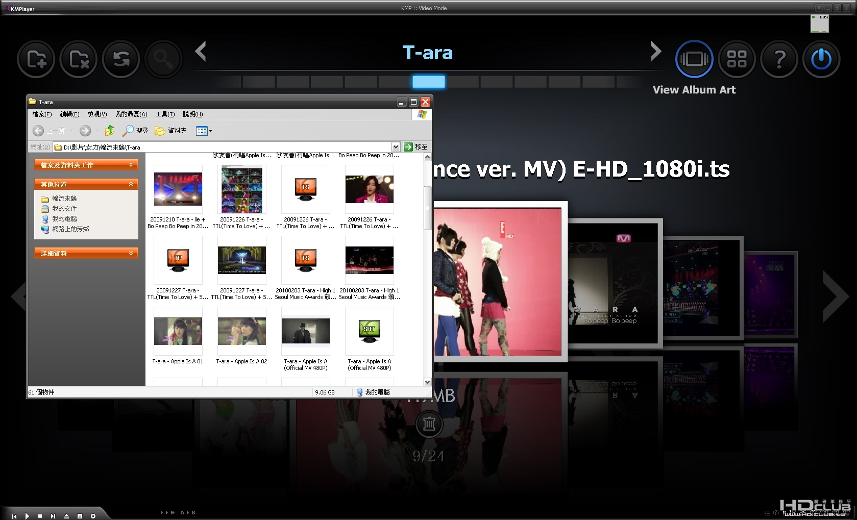
Task: Open the address bar dropdown arrow
Action: (x=396, y=147)
